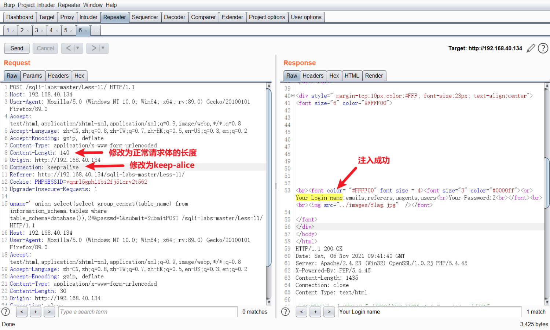Click the Content-Length: 140 header line
Screen dimensions: 550x330
[39, 153]
